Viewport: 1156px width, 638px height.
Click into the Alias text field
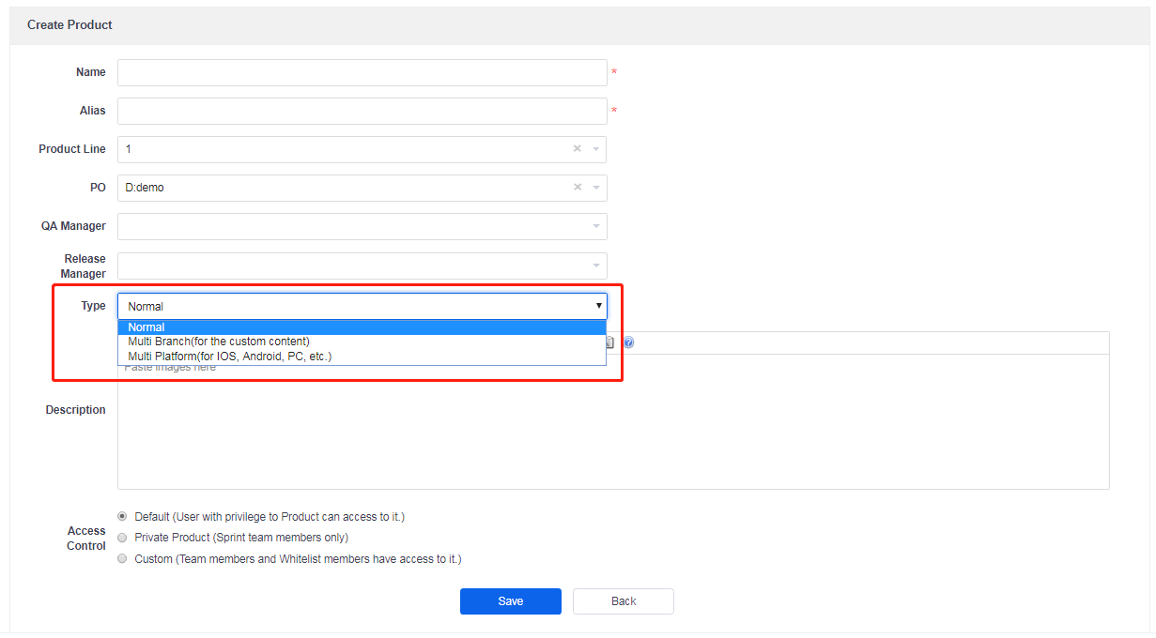(362, 111)
